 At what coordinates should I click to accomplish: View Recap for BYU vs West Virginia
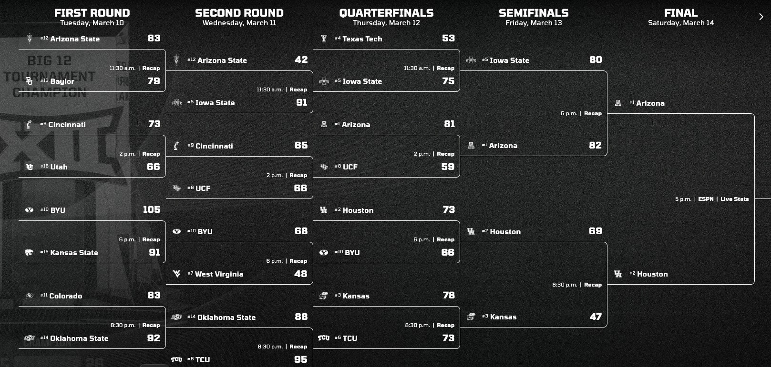coord(298,261)
